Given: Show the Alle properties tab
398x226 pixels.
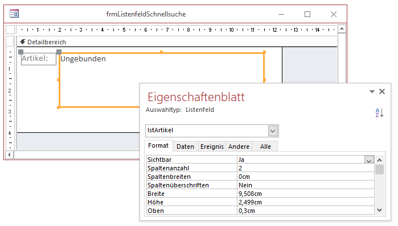Looking at the screenshot, I should (x=265, y=147).
